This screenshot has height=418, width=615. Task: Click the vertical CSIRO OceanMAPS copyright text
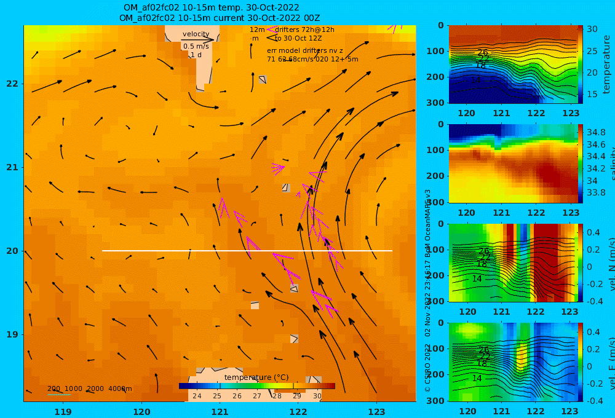click(427, 291)
